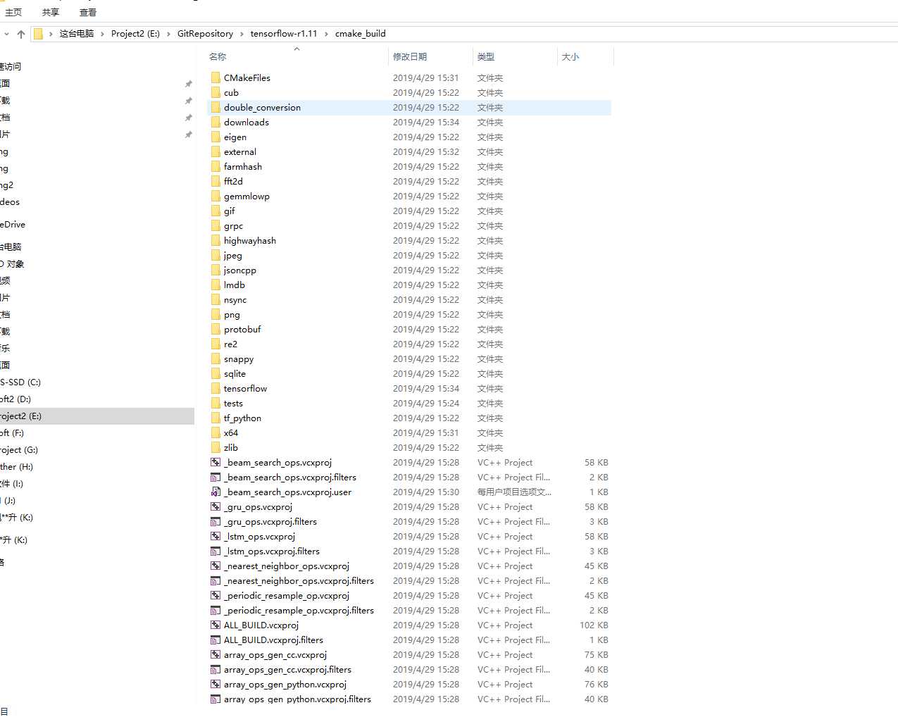Select the Project2 (E:) drive in sidebar
Image resolution: width=898 pixels, height=717 pixels.
coord(96,416)
